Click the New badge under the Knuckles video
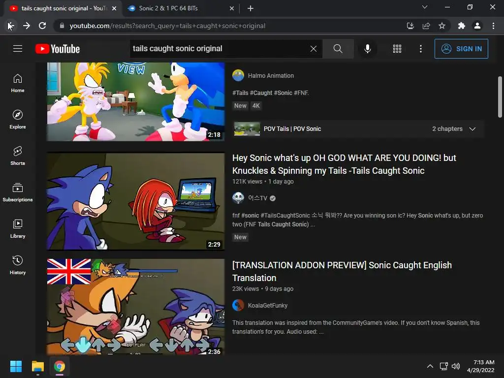 point(240,237)
